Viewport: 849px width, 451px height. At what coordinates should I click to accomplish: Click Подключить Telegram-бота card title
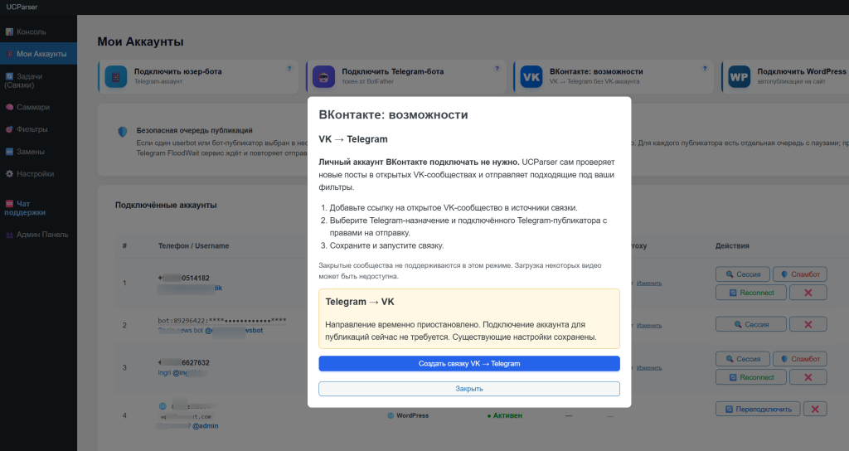click(x=392, y=71)
